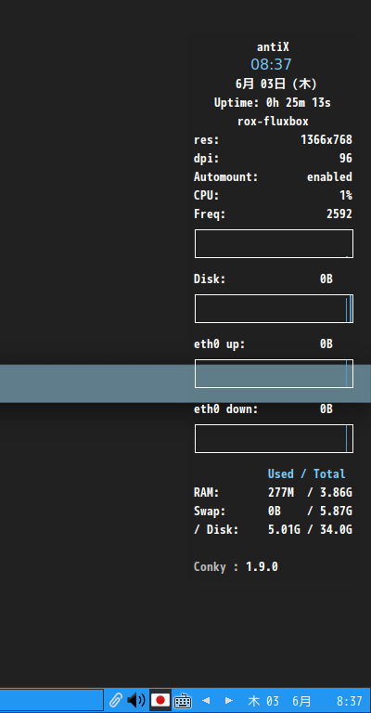Click the eth0 download graph box

[x=274, y=439]
